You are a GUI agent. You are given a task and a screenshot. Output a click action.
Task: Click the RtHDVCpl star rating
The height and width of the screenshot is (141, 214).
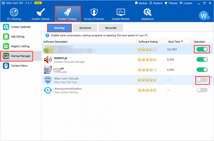147,60
